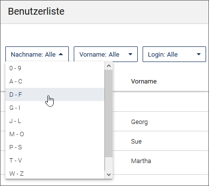The image size is (209, 186).
Task: Click the Sue table cell
Action: tap(136, 141)
